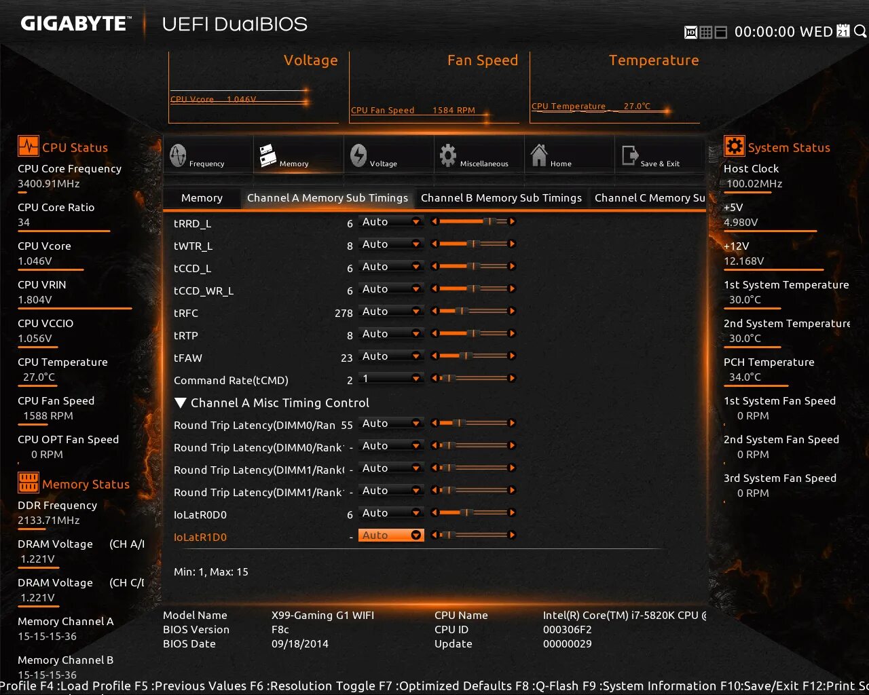869x695 pixels.
Task: Select the Command Rate(tCMD) label
Action: tap(231, 380)
